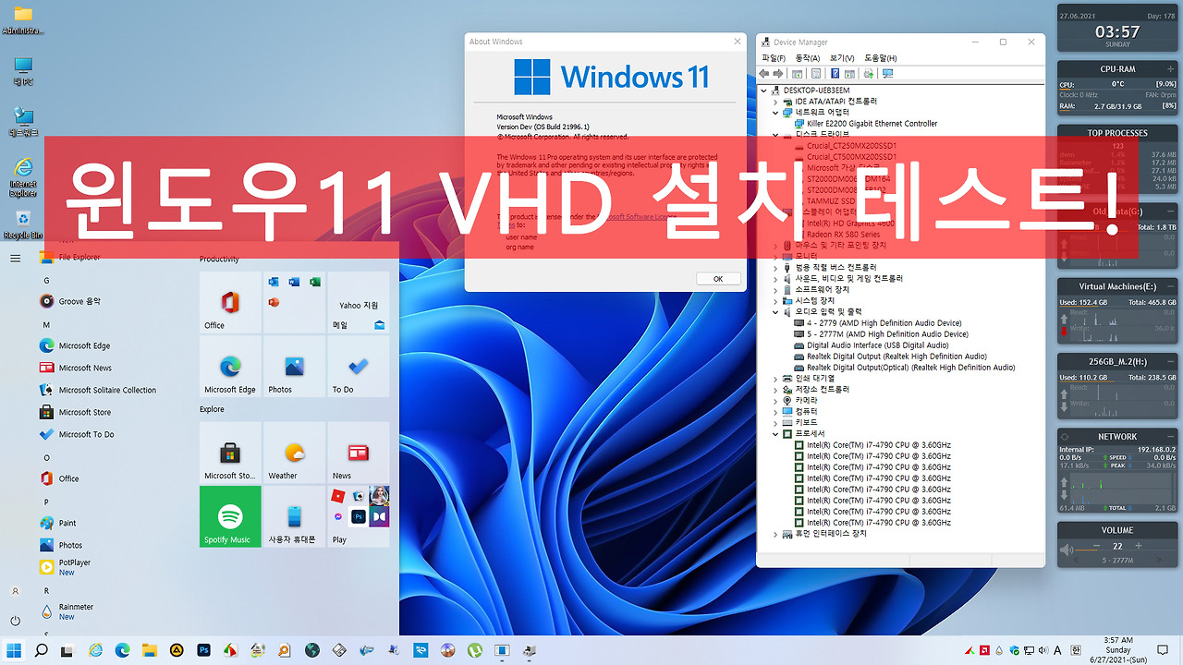Open the Microsoft Store tile under Explore

tap(230, 453)
